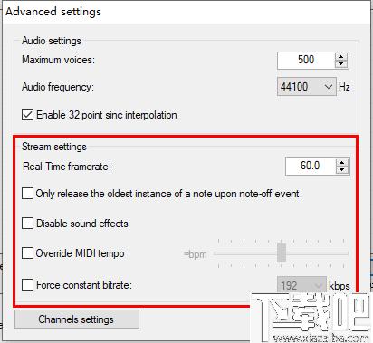Click the MIDI tempo slider track right side

pyautogui.click(x=317, y=253)
